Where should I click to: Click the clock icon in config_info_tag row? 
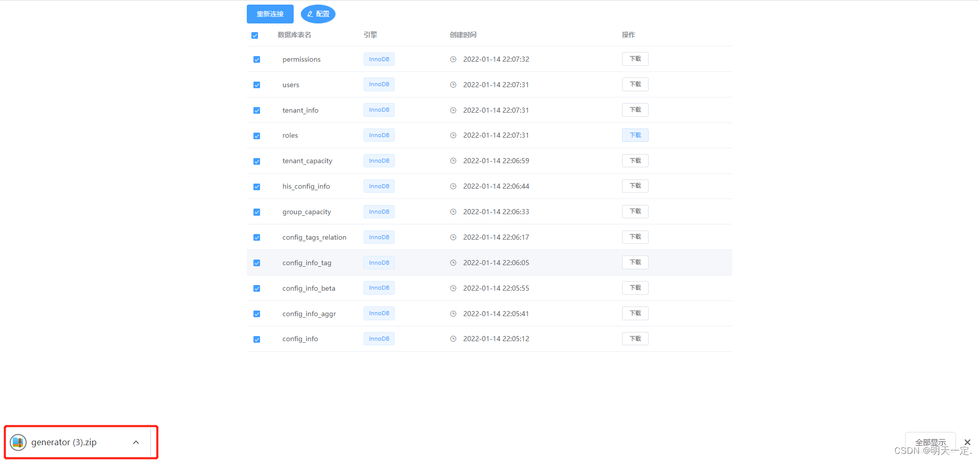pyautogui.click(x=453, y=263)
